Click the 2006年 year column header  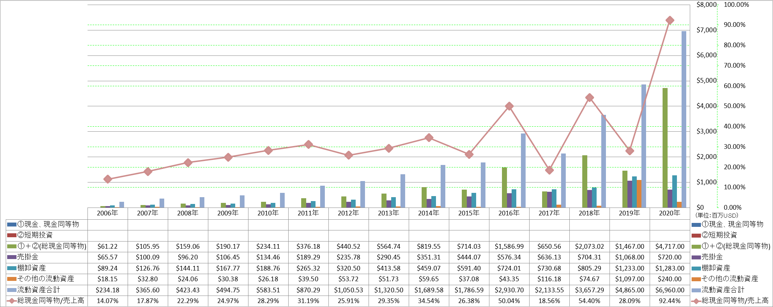108,213
